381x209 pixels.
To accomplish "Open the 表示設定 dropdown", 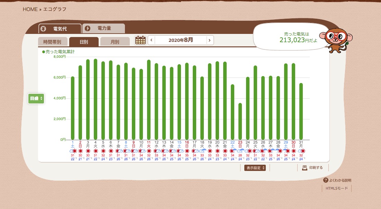I will (x=255, y=168).
